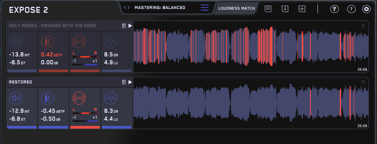
Task: Open the preset menu hamburger icon
Action: coord(205,8)
